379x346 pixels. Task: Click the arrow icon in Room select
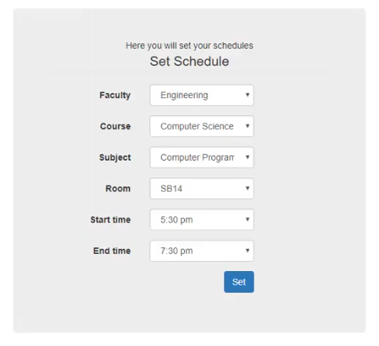(x=248, y=188)
